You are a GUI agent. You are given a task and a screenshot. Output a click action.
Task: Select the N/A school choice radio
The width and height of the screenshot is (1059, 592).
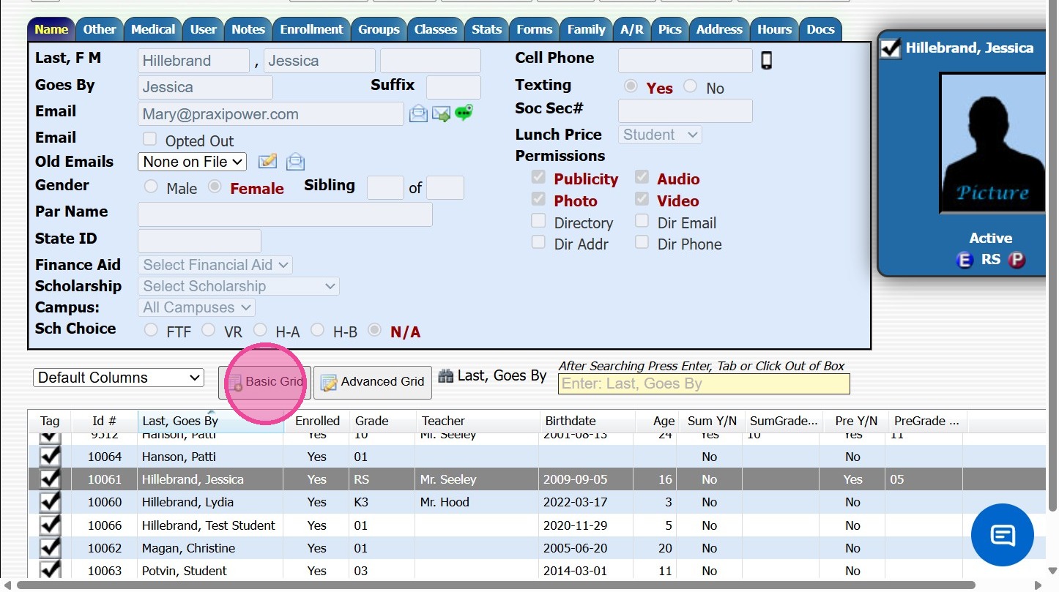[x=374, y=330]
